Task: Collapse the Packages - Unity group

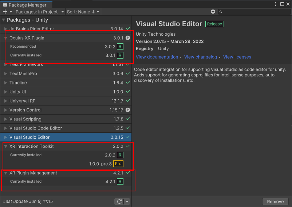Action: [x=4, y=20]
